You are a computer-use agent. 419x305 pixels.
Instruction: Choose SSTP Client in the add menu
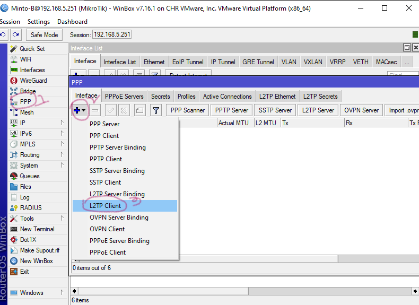point(125,182)
